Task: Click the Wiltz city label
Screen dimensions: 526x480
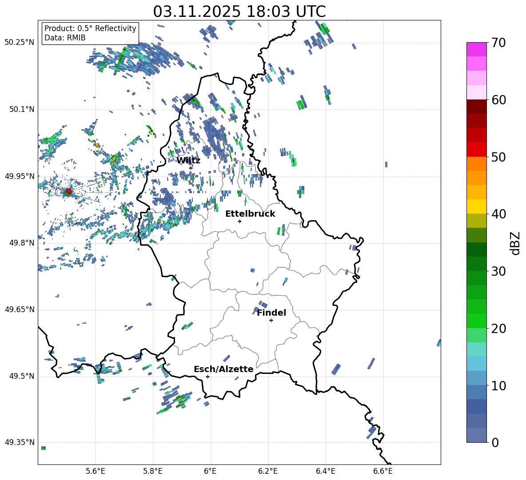Action: click(x=188, y=161)
